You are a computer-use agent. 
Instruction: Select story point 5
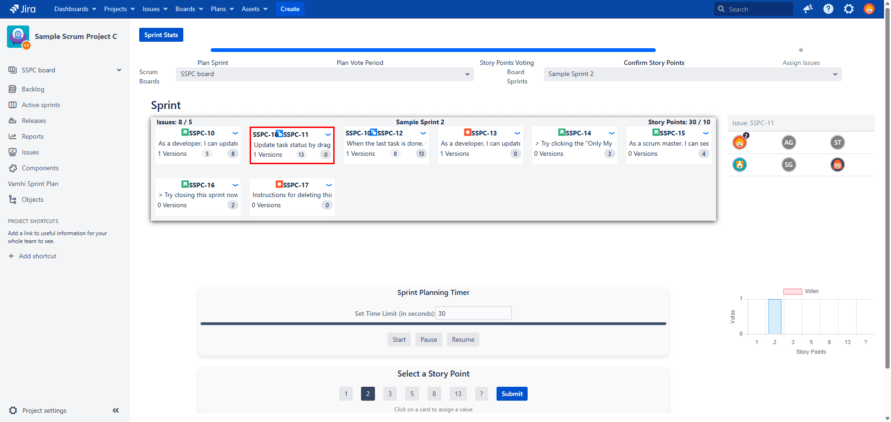click(412, 394)
